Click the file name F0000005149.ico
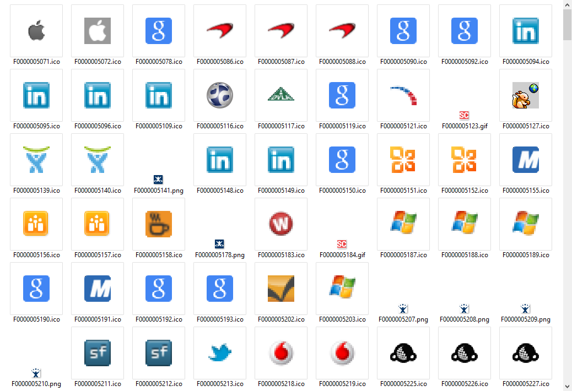 pos(281,191)
